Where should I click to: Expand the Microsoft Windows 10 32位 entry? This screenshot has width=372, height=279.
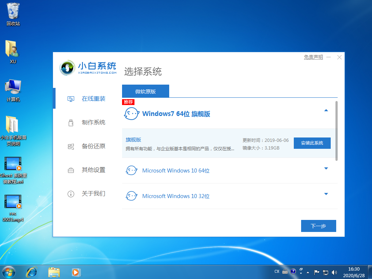coord(326,194)
